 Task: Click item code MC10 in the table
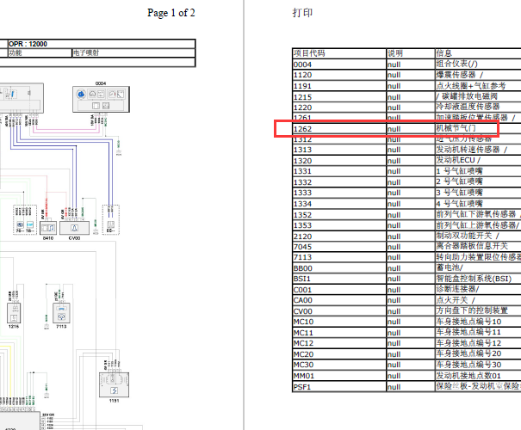[x=304, y=322]
